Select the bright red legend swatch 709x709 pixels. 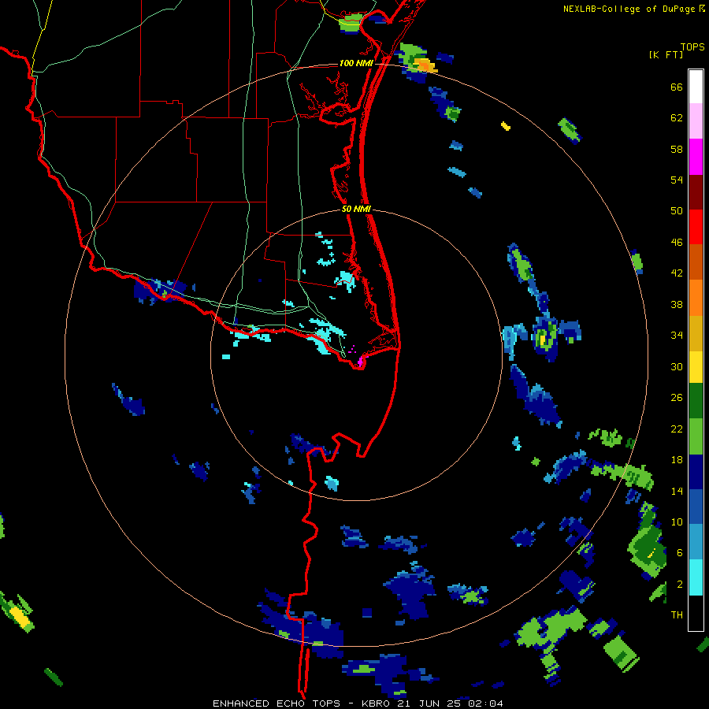coord(696,227)
